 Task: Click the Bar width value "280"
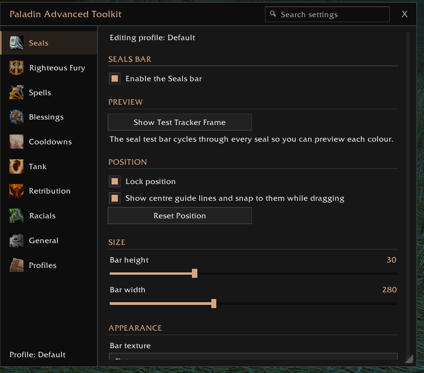(x=389, y=290)
